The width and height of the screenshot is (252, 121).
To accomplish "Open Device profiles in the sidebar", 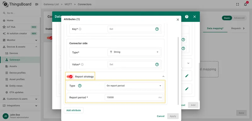I will pyautogui.click(x=20, y=73).
